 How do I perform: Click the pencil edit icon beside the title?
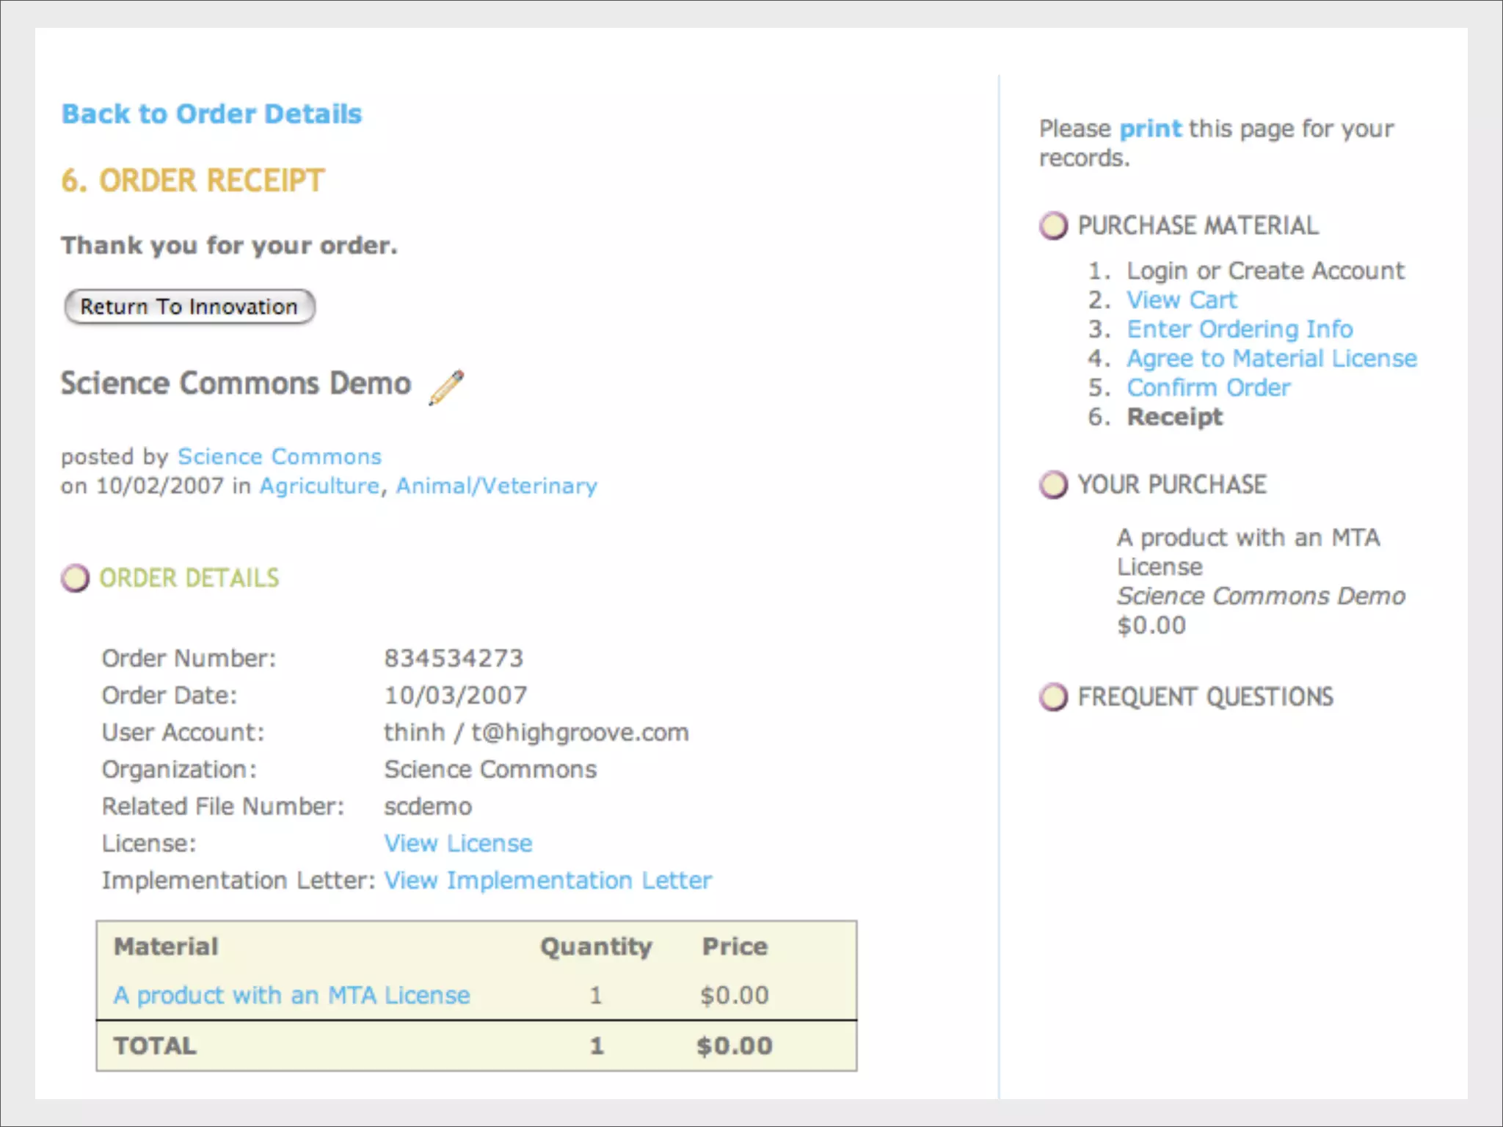click(x=447, y=387)
